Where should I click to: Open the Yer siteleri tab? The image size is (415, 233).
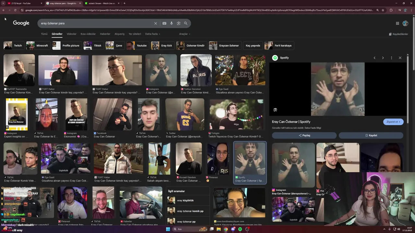click(x=135, y=34)
